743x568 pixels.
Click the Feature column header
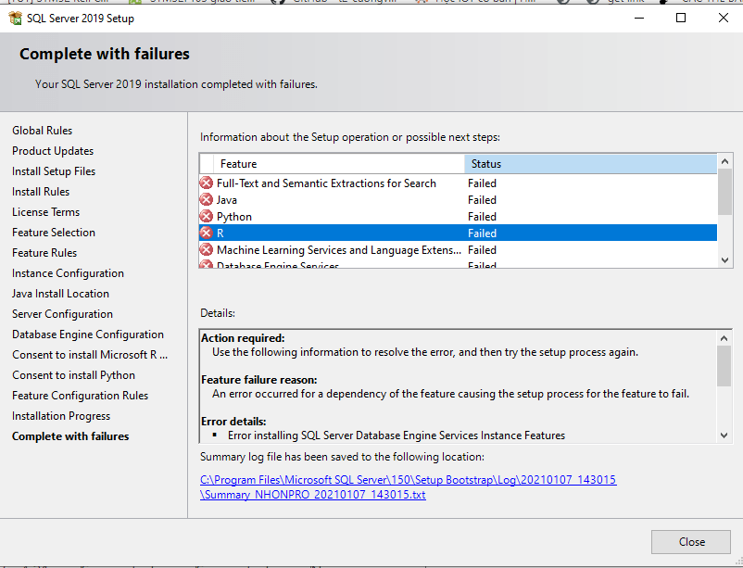[334, 164]
